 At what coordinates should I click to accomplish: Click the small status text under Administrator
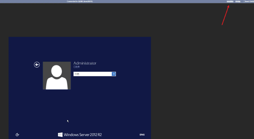[x=76, y=67]
